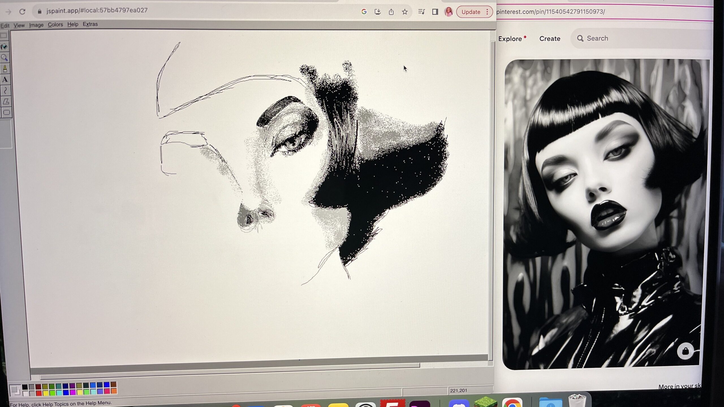Select the Fill With Color bucket tool
The width and height of the screenshot is (724, 407).
pos(4,47)
